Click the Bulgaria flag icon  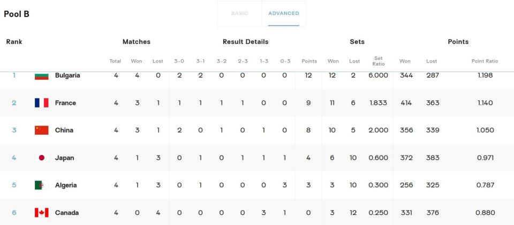[42, 76]
